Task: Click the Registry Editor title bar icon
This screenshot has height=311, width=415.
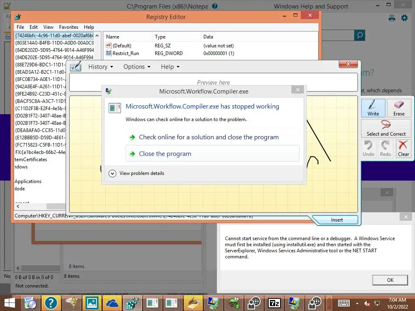Action: point(18,17)
